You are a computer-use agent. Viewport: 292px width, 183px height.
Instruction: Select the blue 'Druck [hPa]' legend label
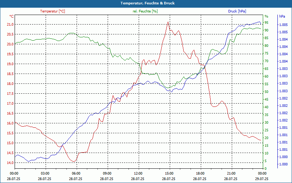tap(237, 11)
